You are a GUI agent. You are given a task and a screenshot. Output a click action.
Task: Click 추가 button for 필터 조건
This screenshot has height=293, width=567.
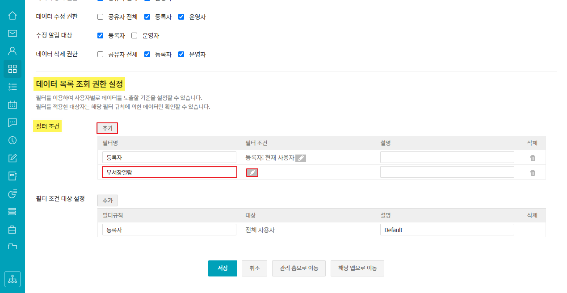pos(107,128)
